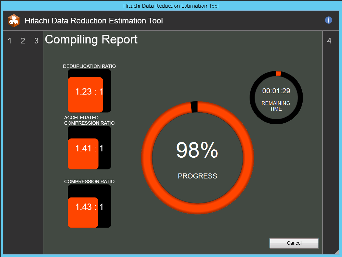The width and height of the screenshot is (342, 257).
Task: Click the 'PROGRESS' label
Action: click(x=198, y=176)
